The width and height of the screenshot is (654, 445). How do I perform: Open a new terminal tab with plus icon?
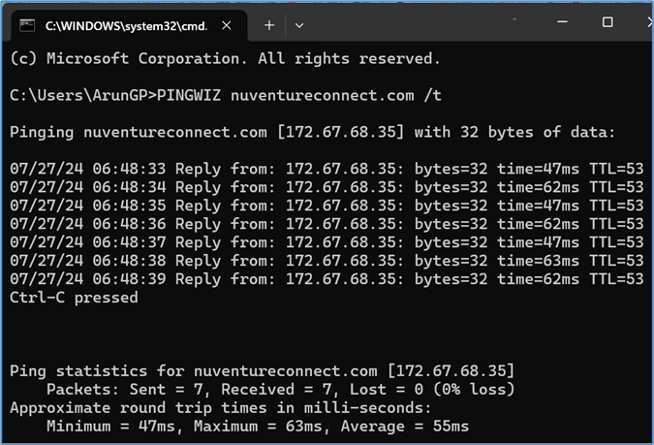[269, 25]
